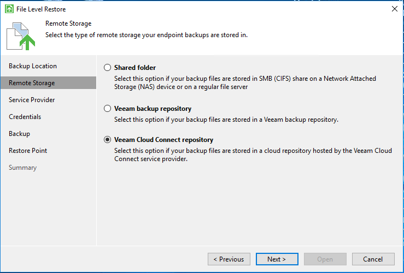Select Veeam backup repository radio button
Screen dimensions: 404x273
(x=108, y=109)
